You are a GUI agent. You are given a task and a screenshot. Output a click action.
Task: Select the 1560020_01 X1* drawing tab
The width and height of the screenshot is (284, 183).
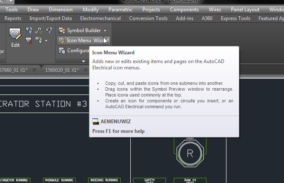coord(62,70)
